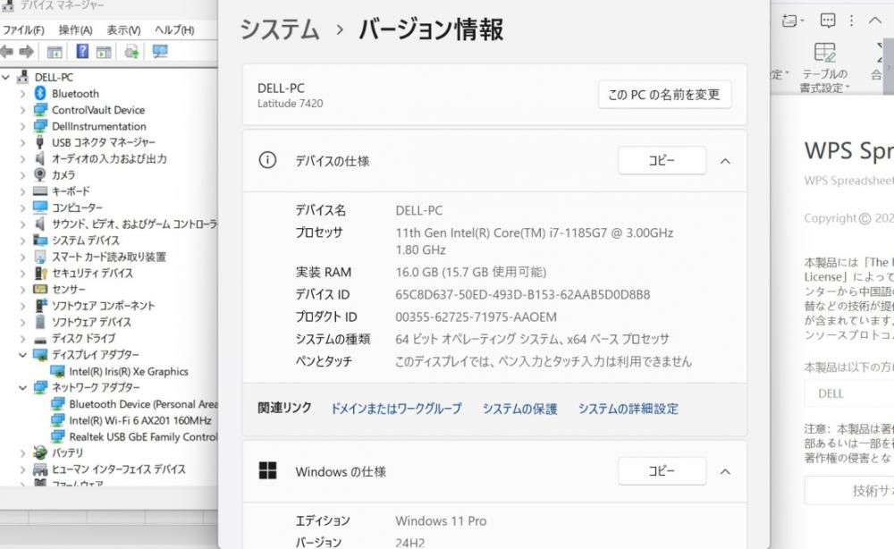This screenshot has width=894, height=549.
Task: Collapse the Windows の仕様 section chevron
Action: 725,471
